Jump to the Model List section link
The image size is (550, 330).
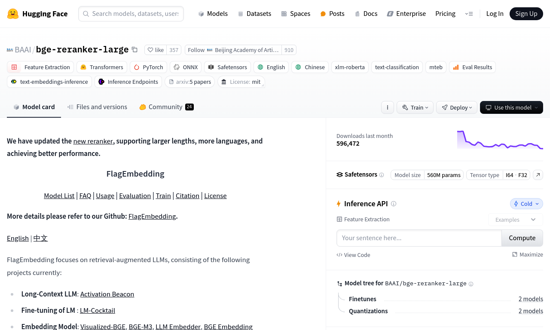(59, 196)
